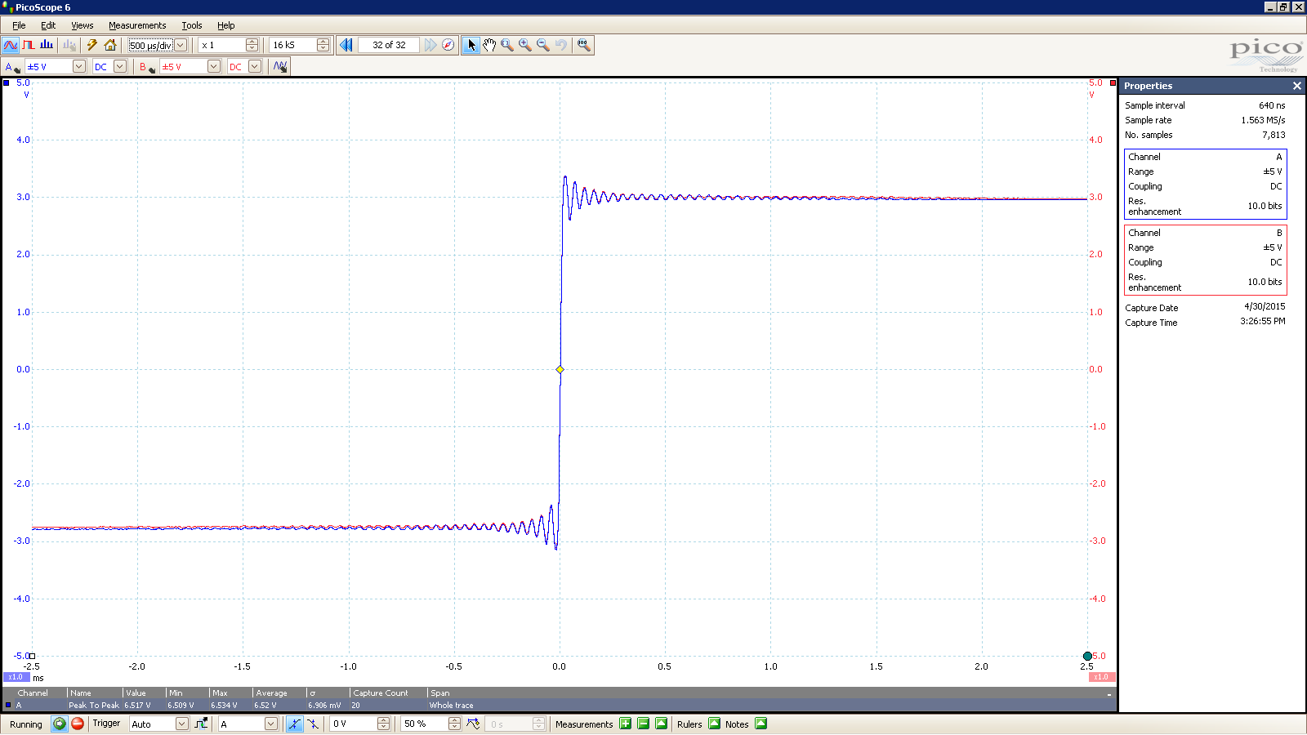Select the Peak To Peak measurement row
Viewport: 1307px width, 735px height.
559,705
